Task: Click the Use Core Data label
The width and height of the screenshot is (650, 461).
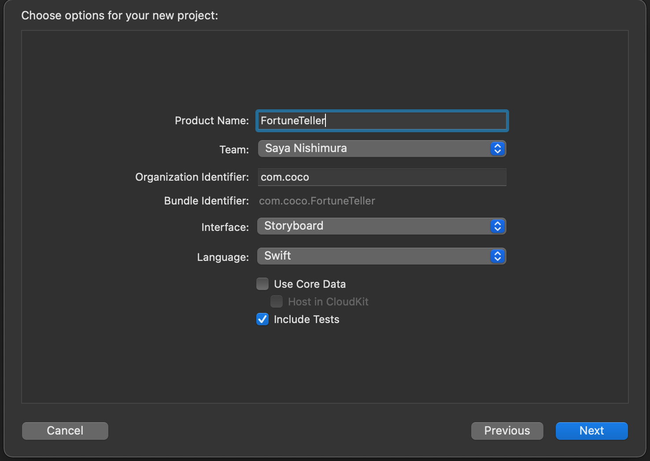Action: (x=310, y=284)
